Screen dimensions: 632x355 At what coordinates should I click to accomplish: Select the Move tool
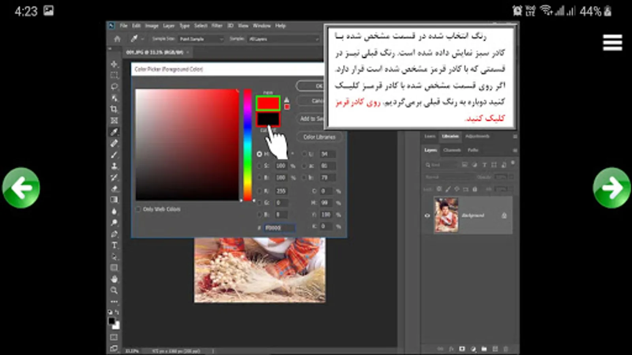pyautogui.click(x=114, y=64)
